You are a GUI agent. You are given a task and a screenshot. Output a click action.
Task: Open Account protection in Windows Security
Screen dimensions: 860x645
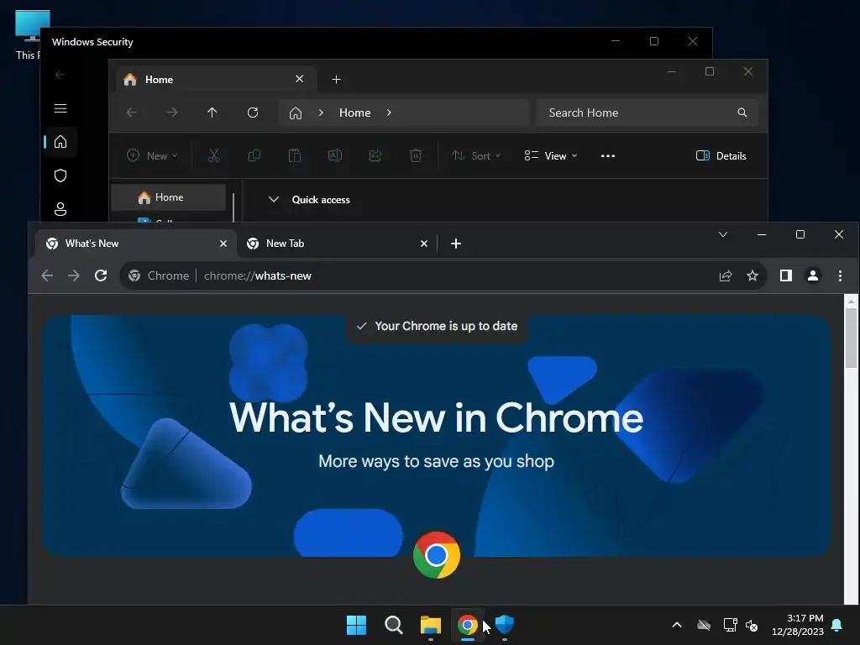60,209
